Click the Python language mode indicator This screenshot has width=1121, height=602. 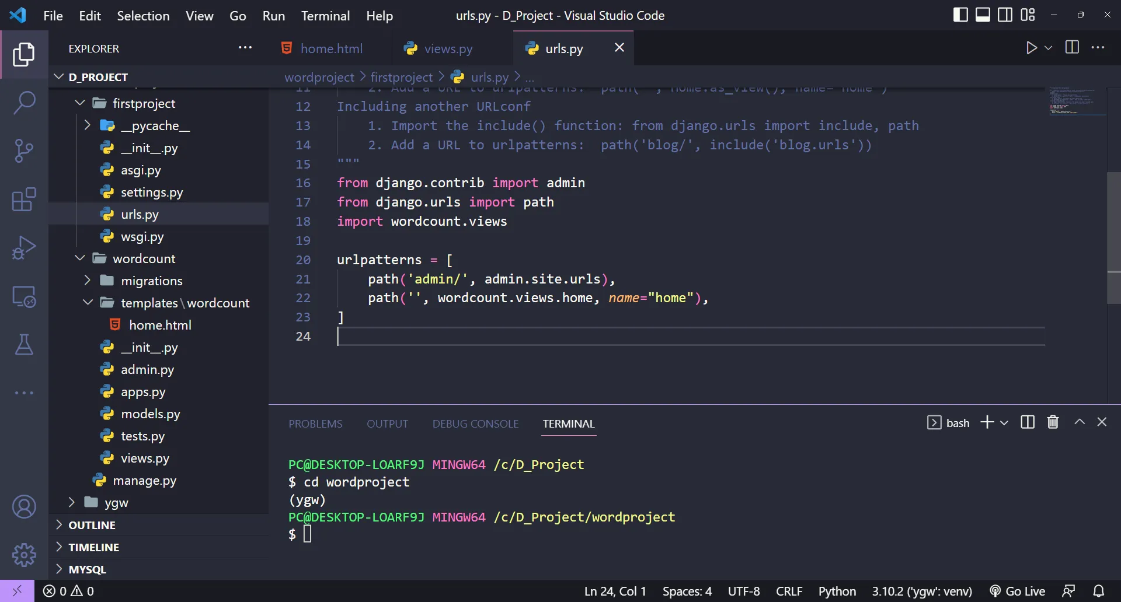pos(837,591)
